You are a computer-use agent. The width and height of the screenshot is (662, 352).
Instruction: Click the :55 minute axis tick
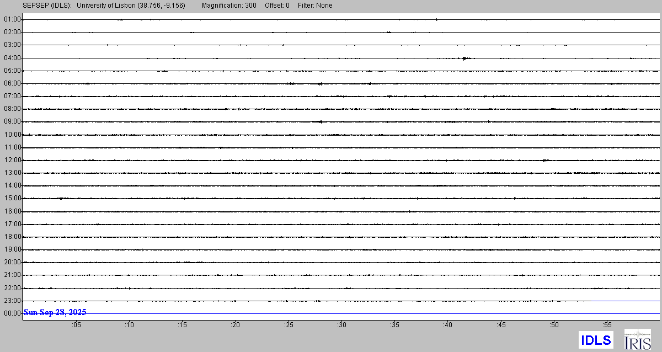(x=607, y=325)
